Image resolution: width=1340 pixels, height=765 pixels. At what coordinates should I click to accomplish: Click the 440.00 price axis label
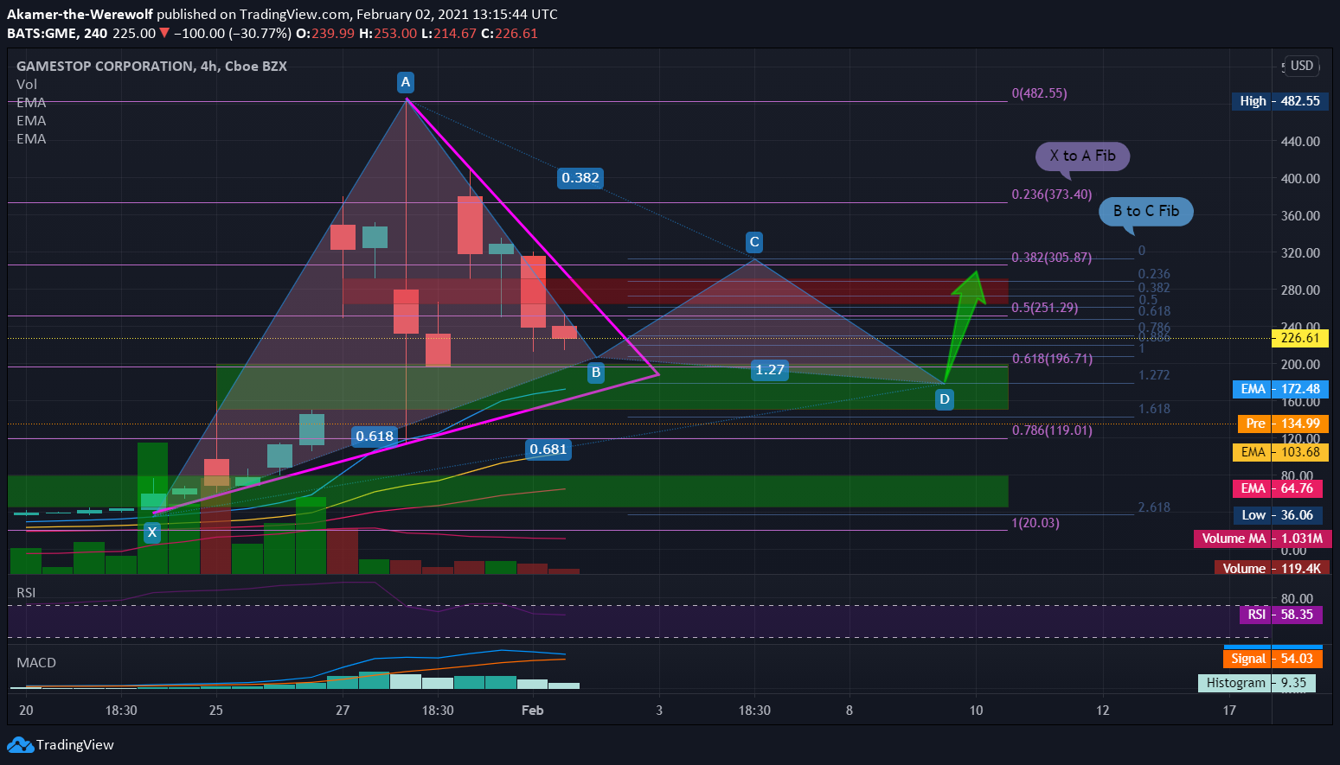tap(1300, 142)
